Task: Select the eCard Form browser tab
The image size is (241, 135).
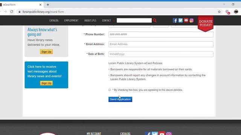Action: pyautogui.click(x=21, y=5)
